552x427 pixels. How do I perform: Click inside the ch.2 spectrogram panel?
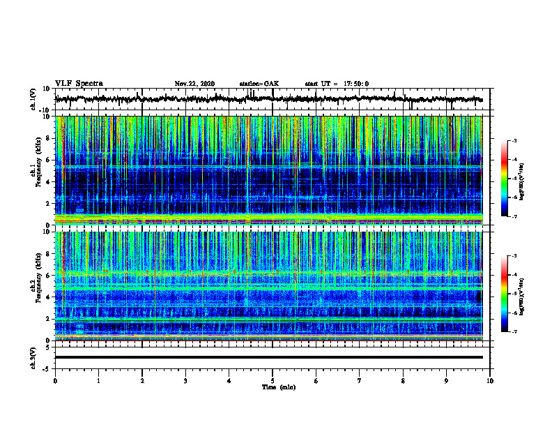268,286
